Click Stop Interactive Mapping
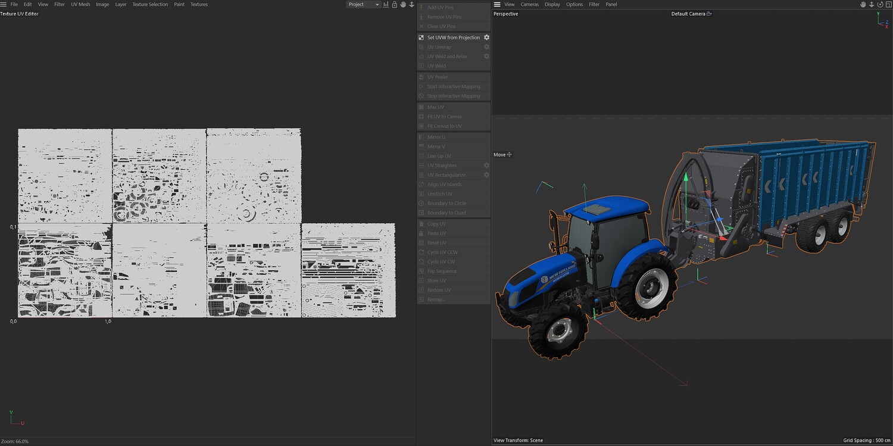 454,96
